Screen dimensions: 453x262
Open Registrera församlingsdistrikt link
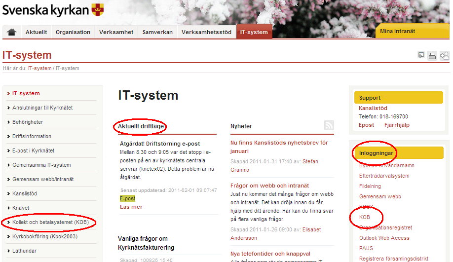[x=393, y=259]
